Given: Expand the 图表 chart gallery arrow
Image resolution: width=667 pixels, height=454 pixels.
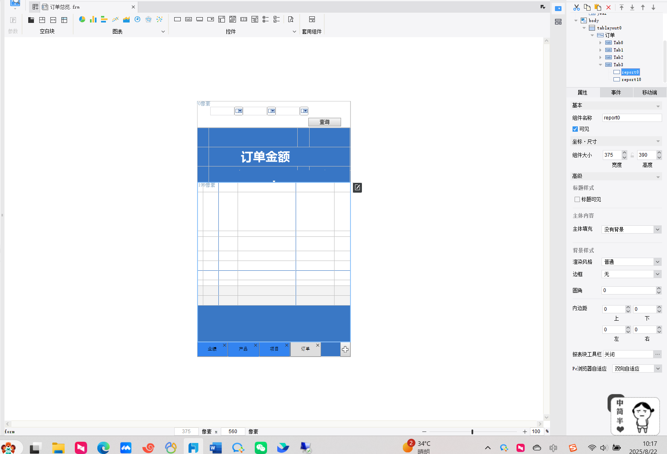Looking at the screenshot, I should click(163, 31).
